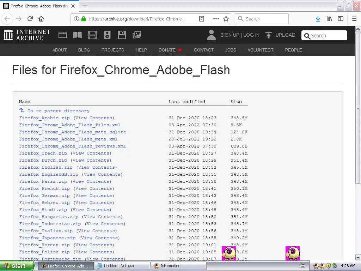The image size is (361, 271).
Task: Click the user avatar icon
Action: pos(212,35)
